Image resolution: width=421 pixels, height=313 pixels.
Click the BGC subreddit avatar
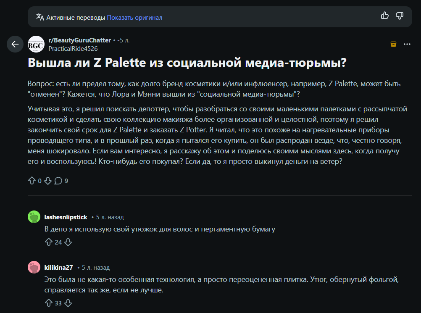pyautogui.click(x=36, y=44)
